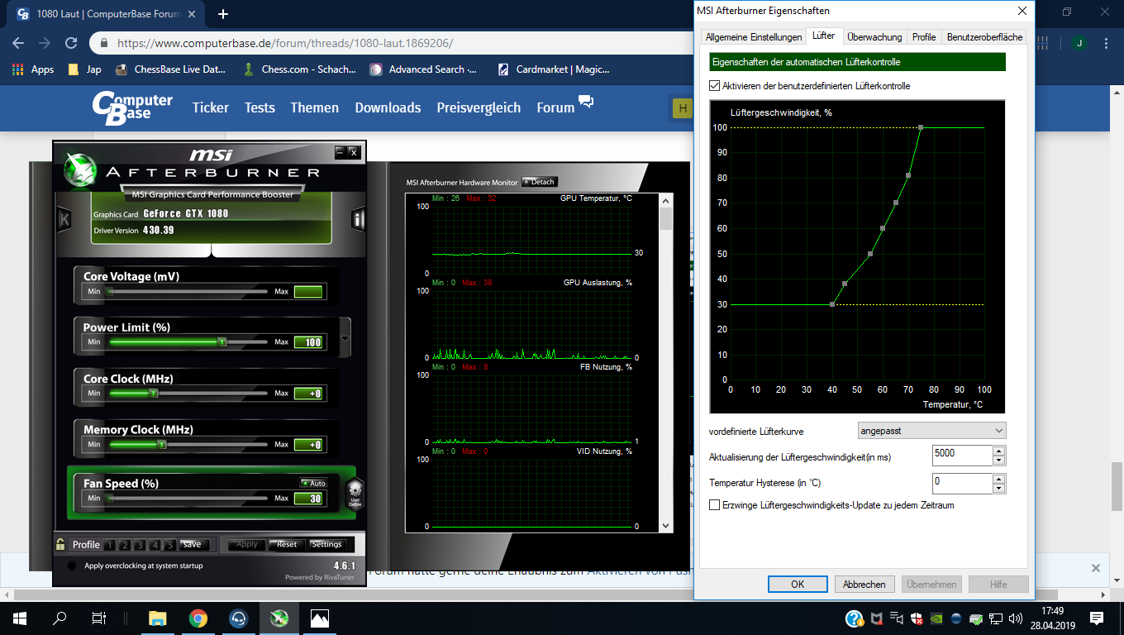Click the NVIDIA tray icon
The width and height of the screenshot is (1124, 635).
(x=936, y=618)
